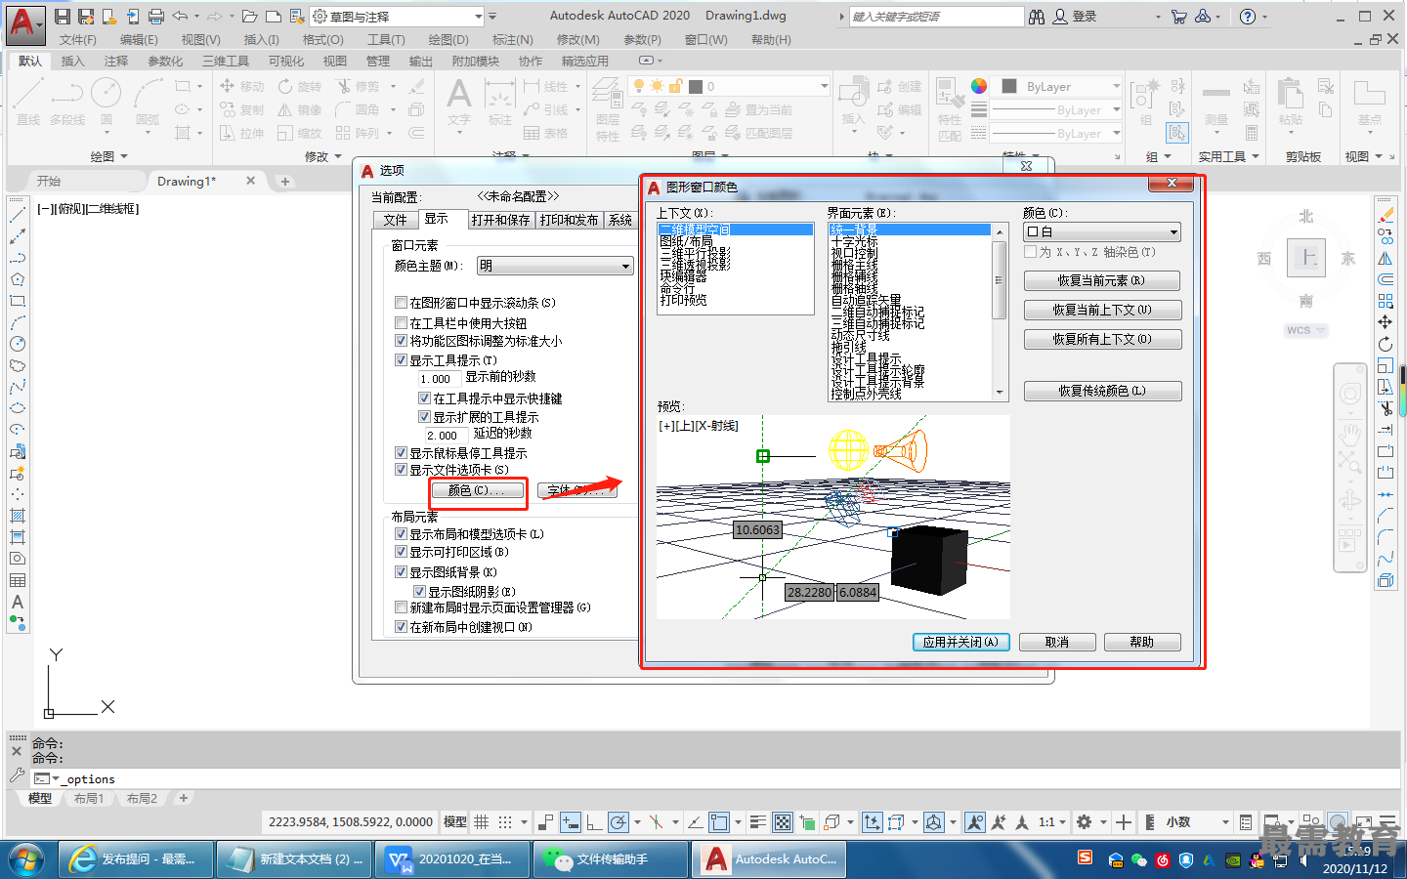Toggle 显示图纸背景 checkbox
This screenshot has height=879, width=1407.
coord(402,572)
